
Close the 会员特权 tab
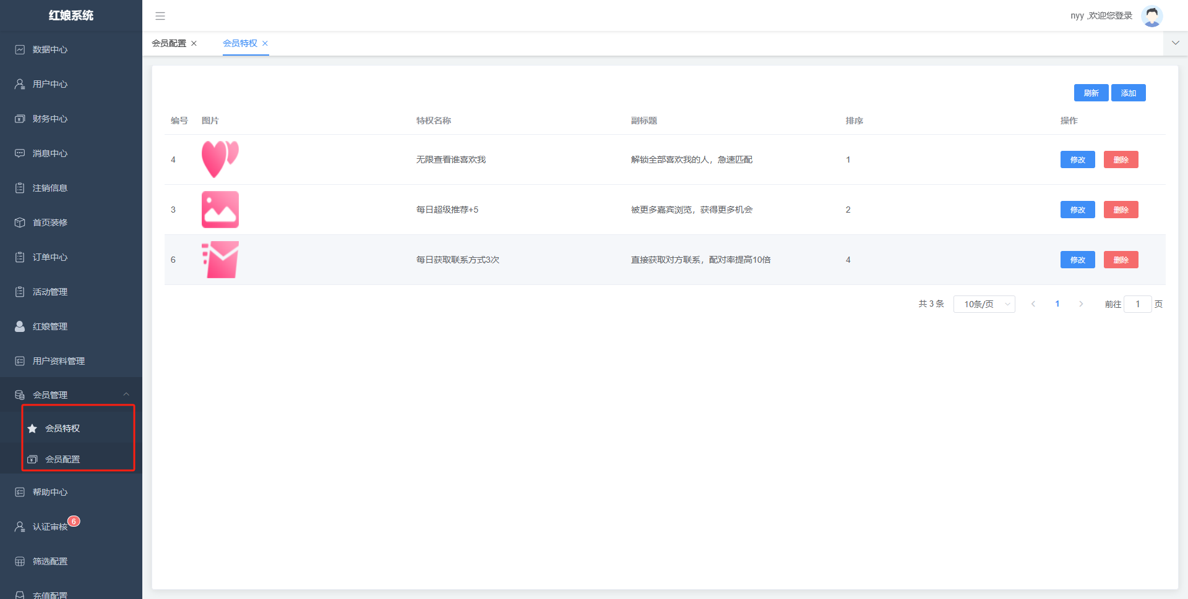point(265,43)
